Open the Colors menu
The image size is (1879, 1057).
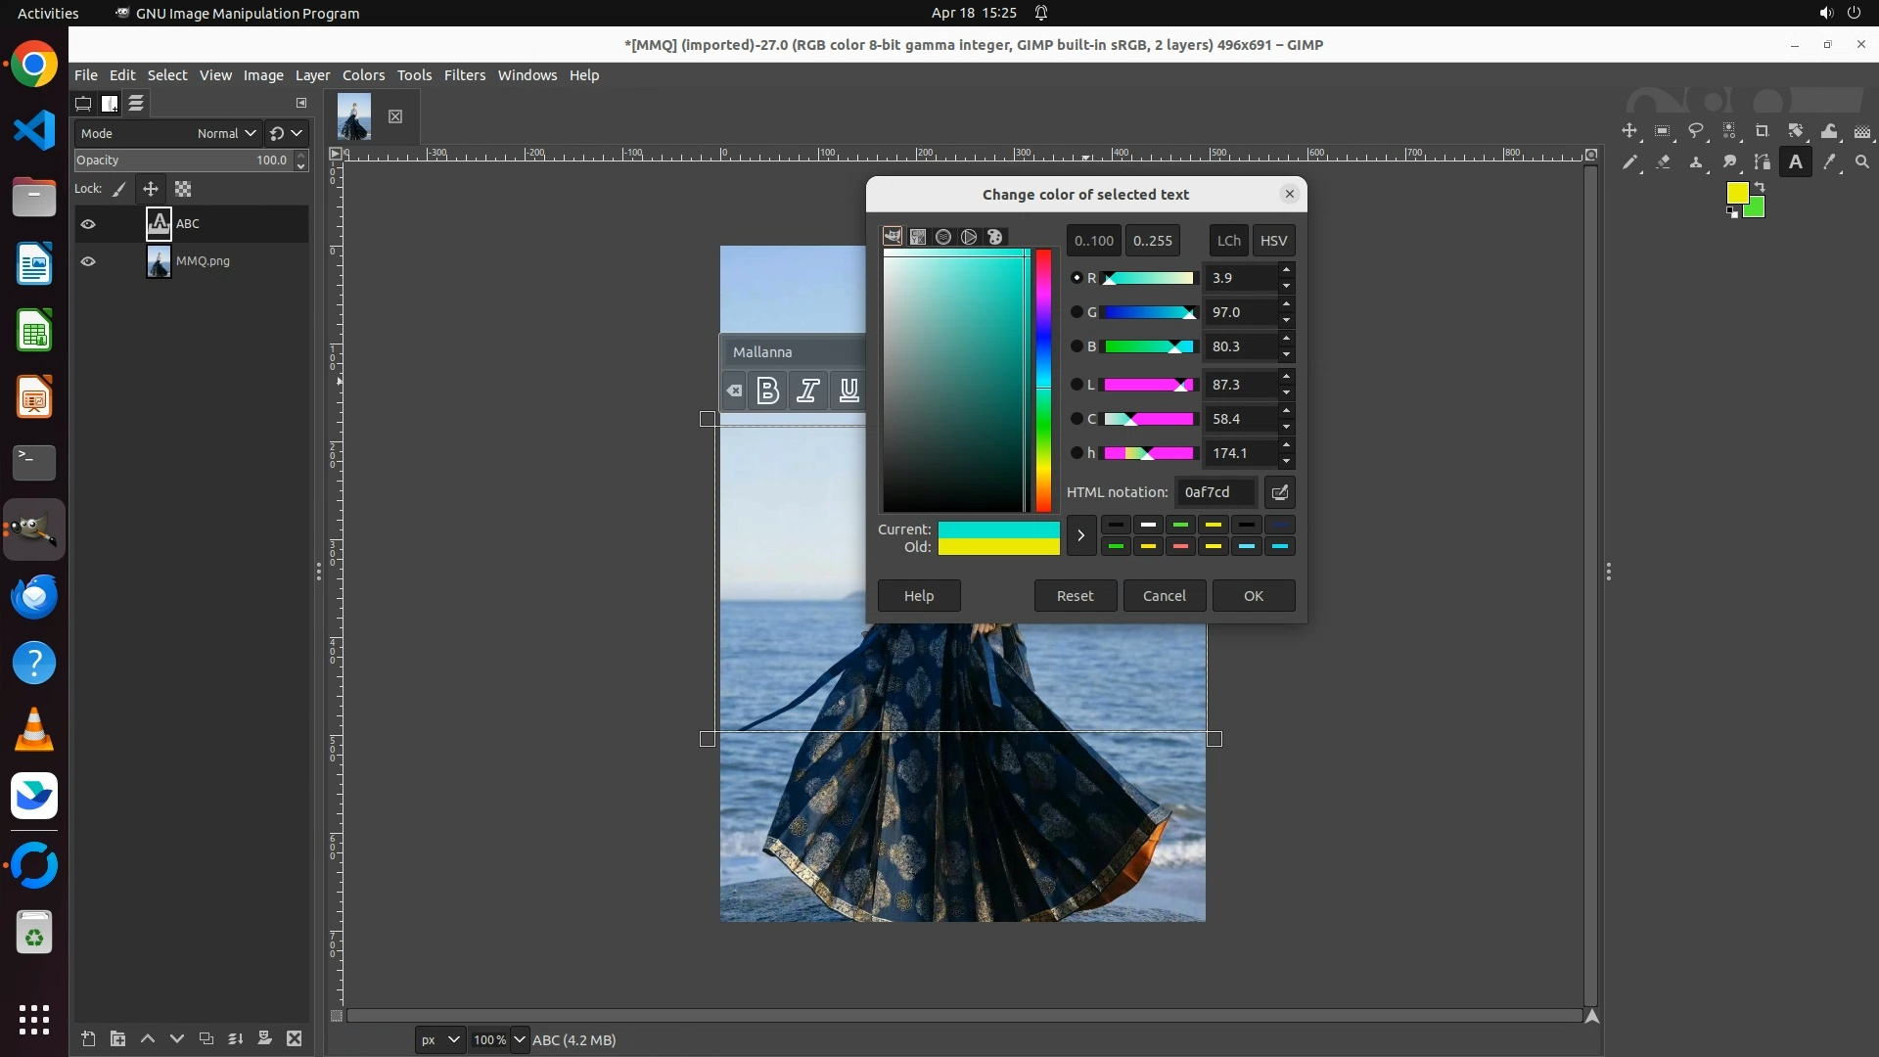pyautogui.click(x=363, y=75)
